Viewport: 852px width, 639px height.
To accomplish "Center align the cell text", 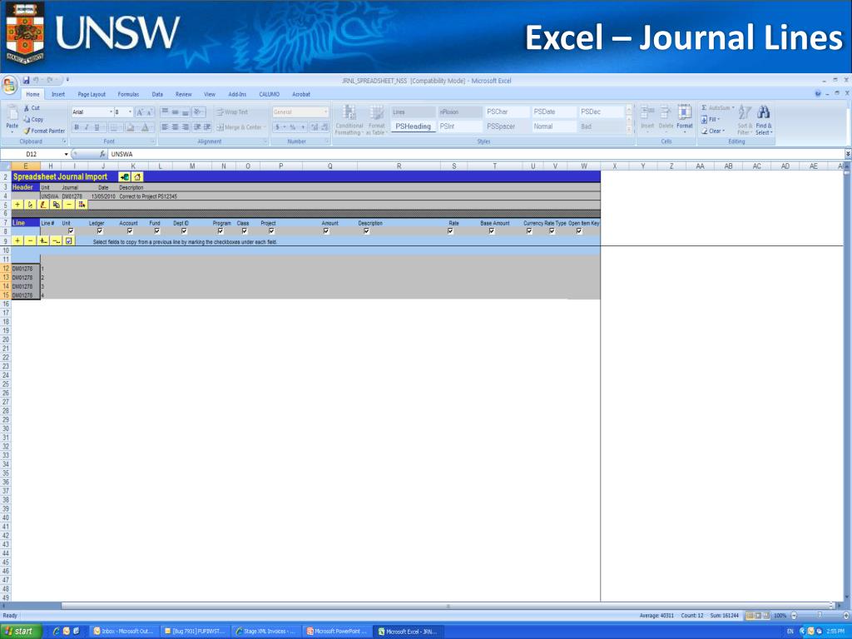I will click(175, 127).
